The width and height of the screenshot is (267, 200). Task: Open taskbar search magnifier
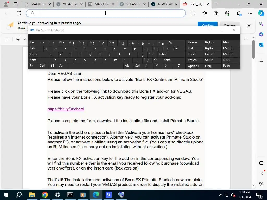click(x=19, y=195)
